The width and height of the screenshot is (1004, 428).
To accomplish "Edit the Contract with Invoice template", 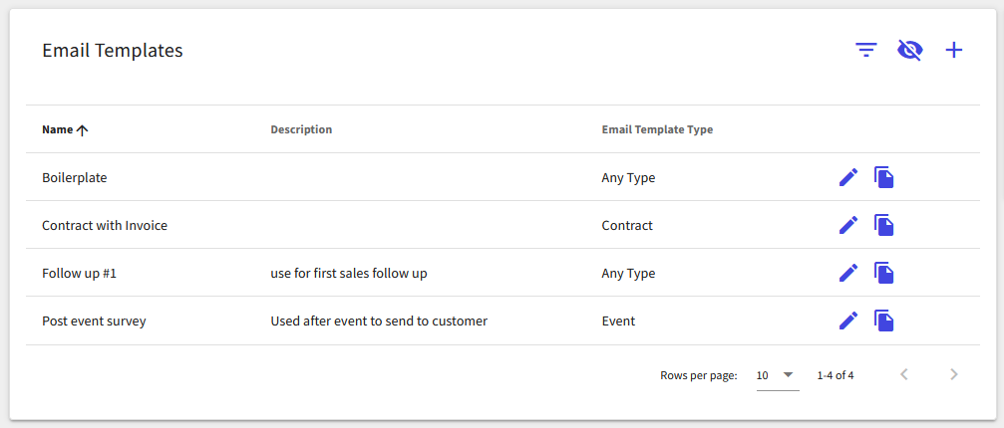I will tap(848, 225).
